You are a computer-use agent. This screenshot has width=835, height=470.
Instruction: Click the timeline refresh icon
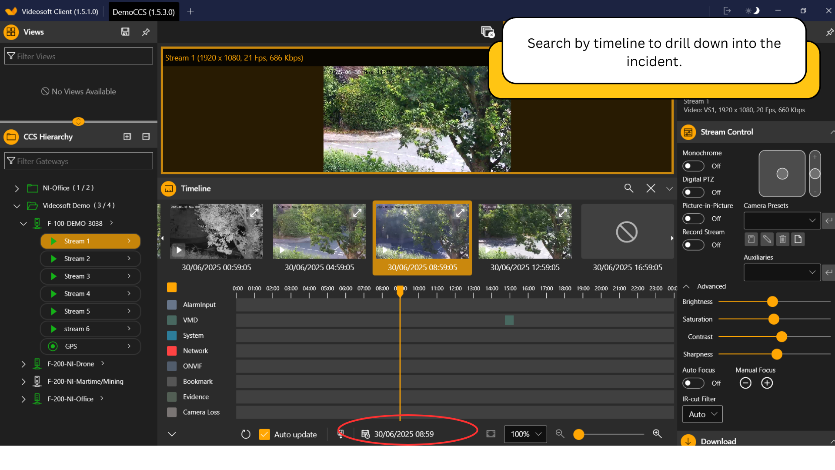pos(246,434)
